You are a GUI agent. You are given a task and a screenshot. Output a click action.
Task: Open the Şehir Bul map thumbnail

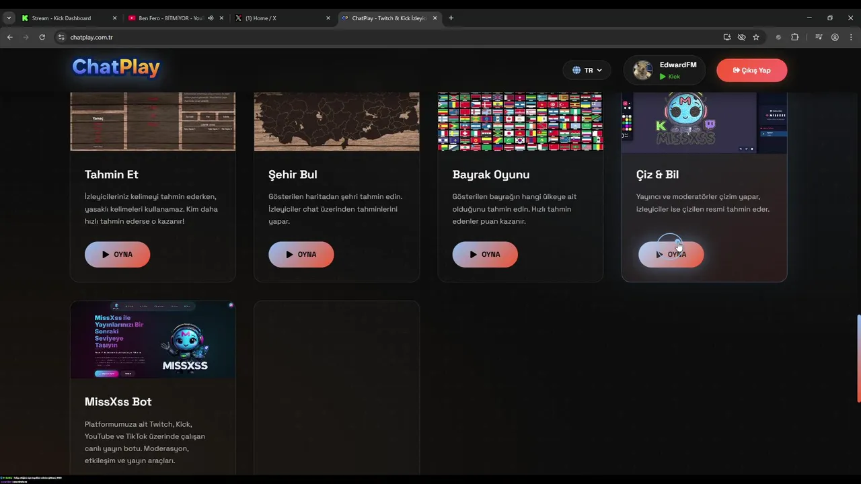pos(336,122)
